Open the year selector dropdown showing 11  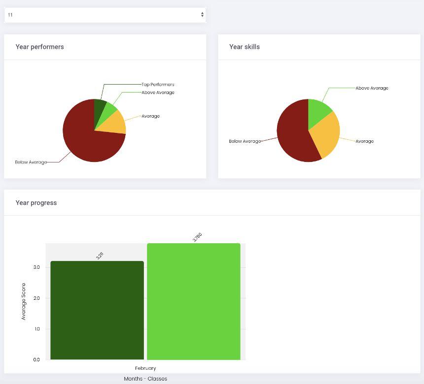[105, 15]
